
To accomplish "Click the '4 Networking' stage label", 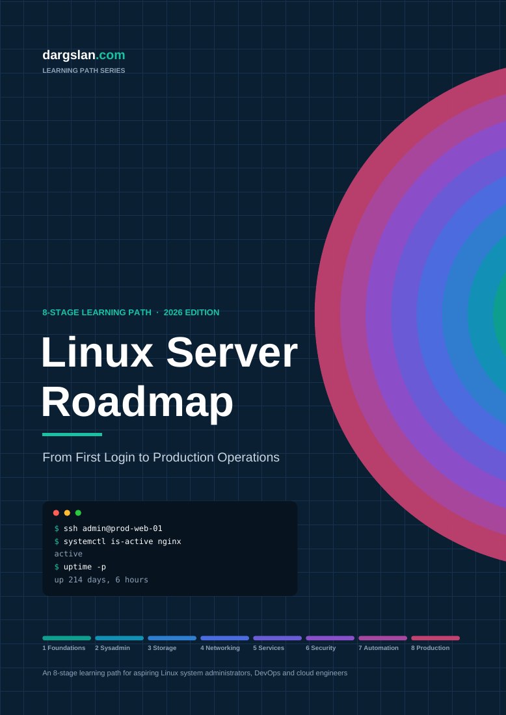I will (220, 648).
